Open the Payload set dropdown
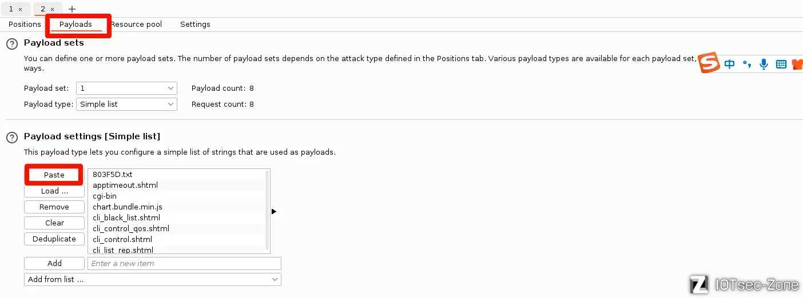 [x=126, y=88]
